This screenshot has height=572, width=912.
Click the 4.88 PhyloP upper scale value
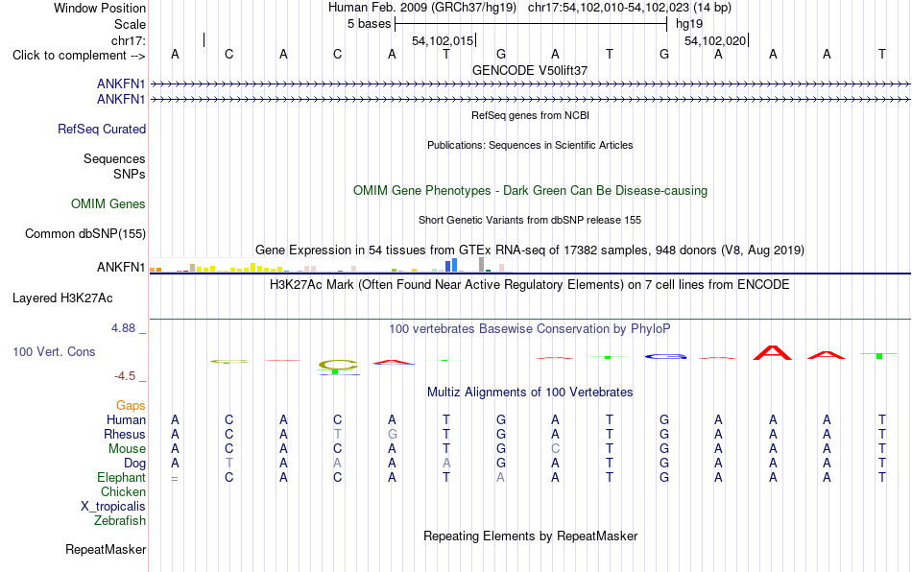tap(123, 328)
